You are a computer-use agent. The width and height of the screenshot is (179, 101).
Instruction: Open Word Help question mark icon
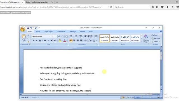161,31
